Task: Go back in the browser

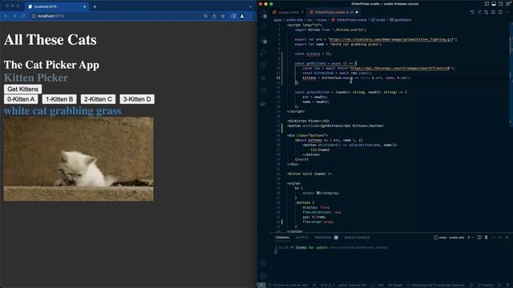Action: pos(6,16)
